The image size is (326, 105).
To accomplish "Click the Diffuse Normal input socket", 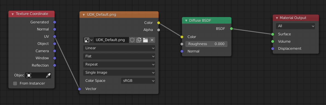I will coord(182,51).
